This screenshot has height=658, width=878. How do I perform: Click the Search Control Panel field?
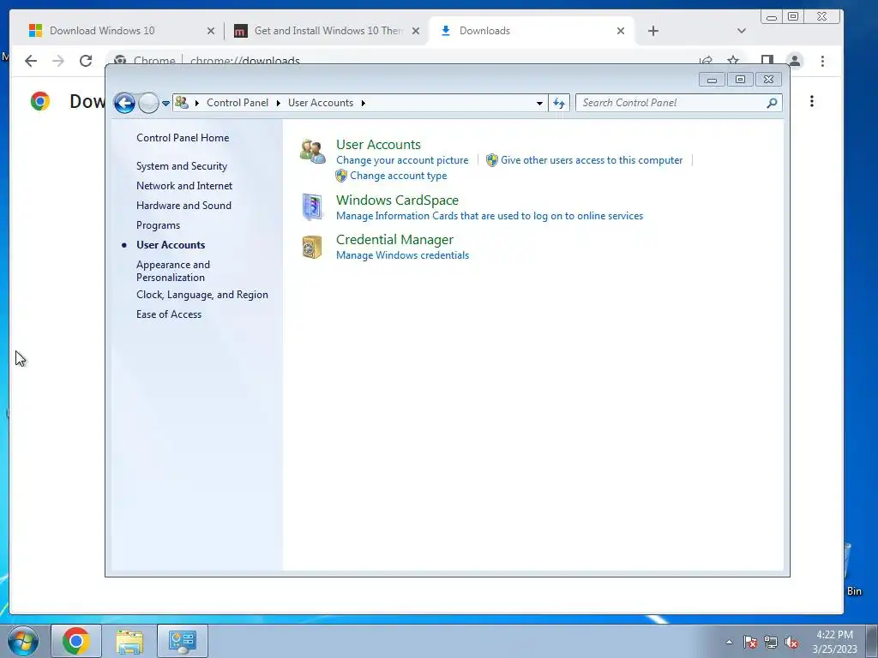point(679,103)
